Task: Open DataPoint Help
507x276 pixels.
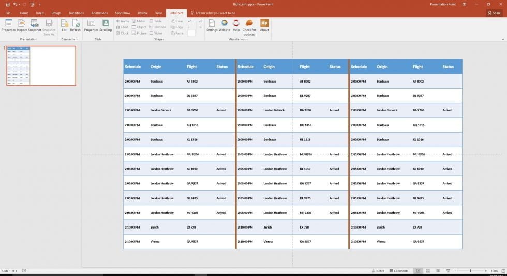Action: 236,25
